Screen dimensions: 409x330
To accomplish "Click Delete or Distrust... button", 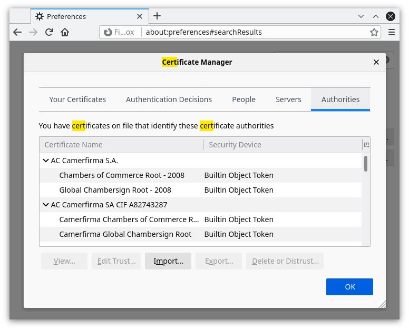I will (285, 261).
